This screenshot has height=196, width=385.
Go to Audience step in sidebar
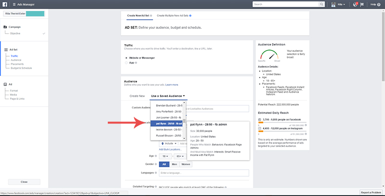(x=16, y=60)
